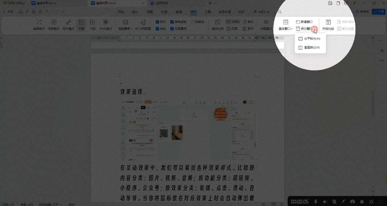The height and width of the screenshot is (206, 387).
Task: Switch to 阅读模式 reading mode
Action: pos(53,24)
